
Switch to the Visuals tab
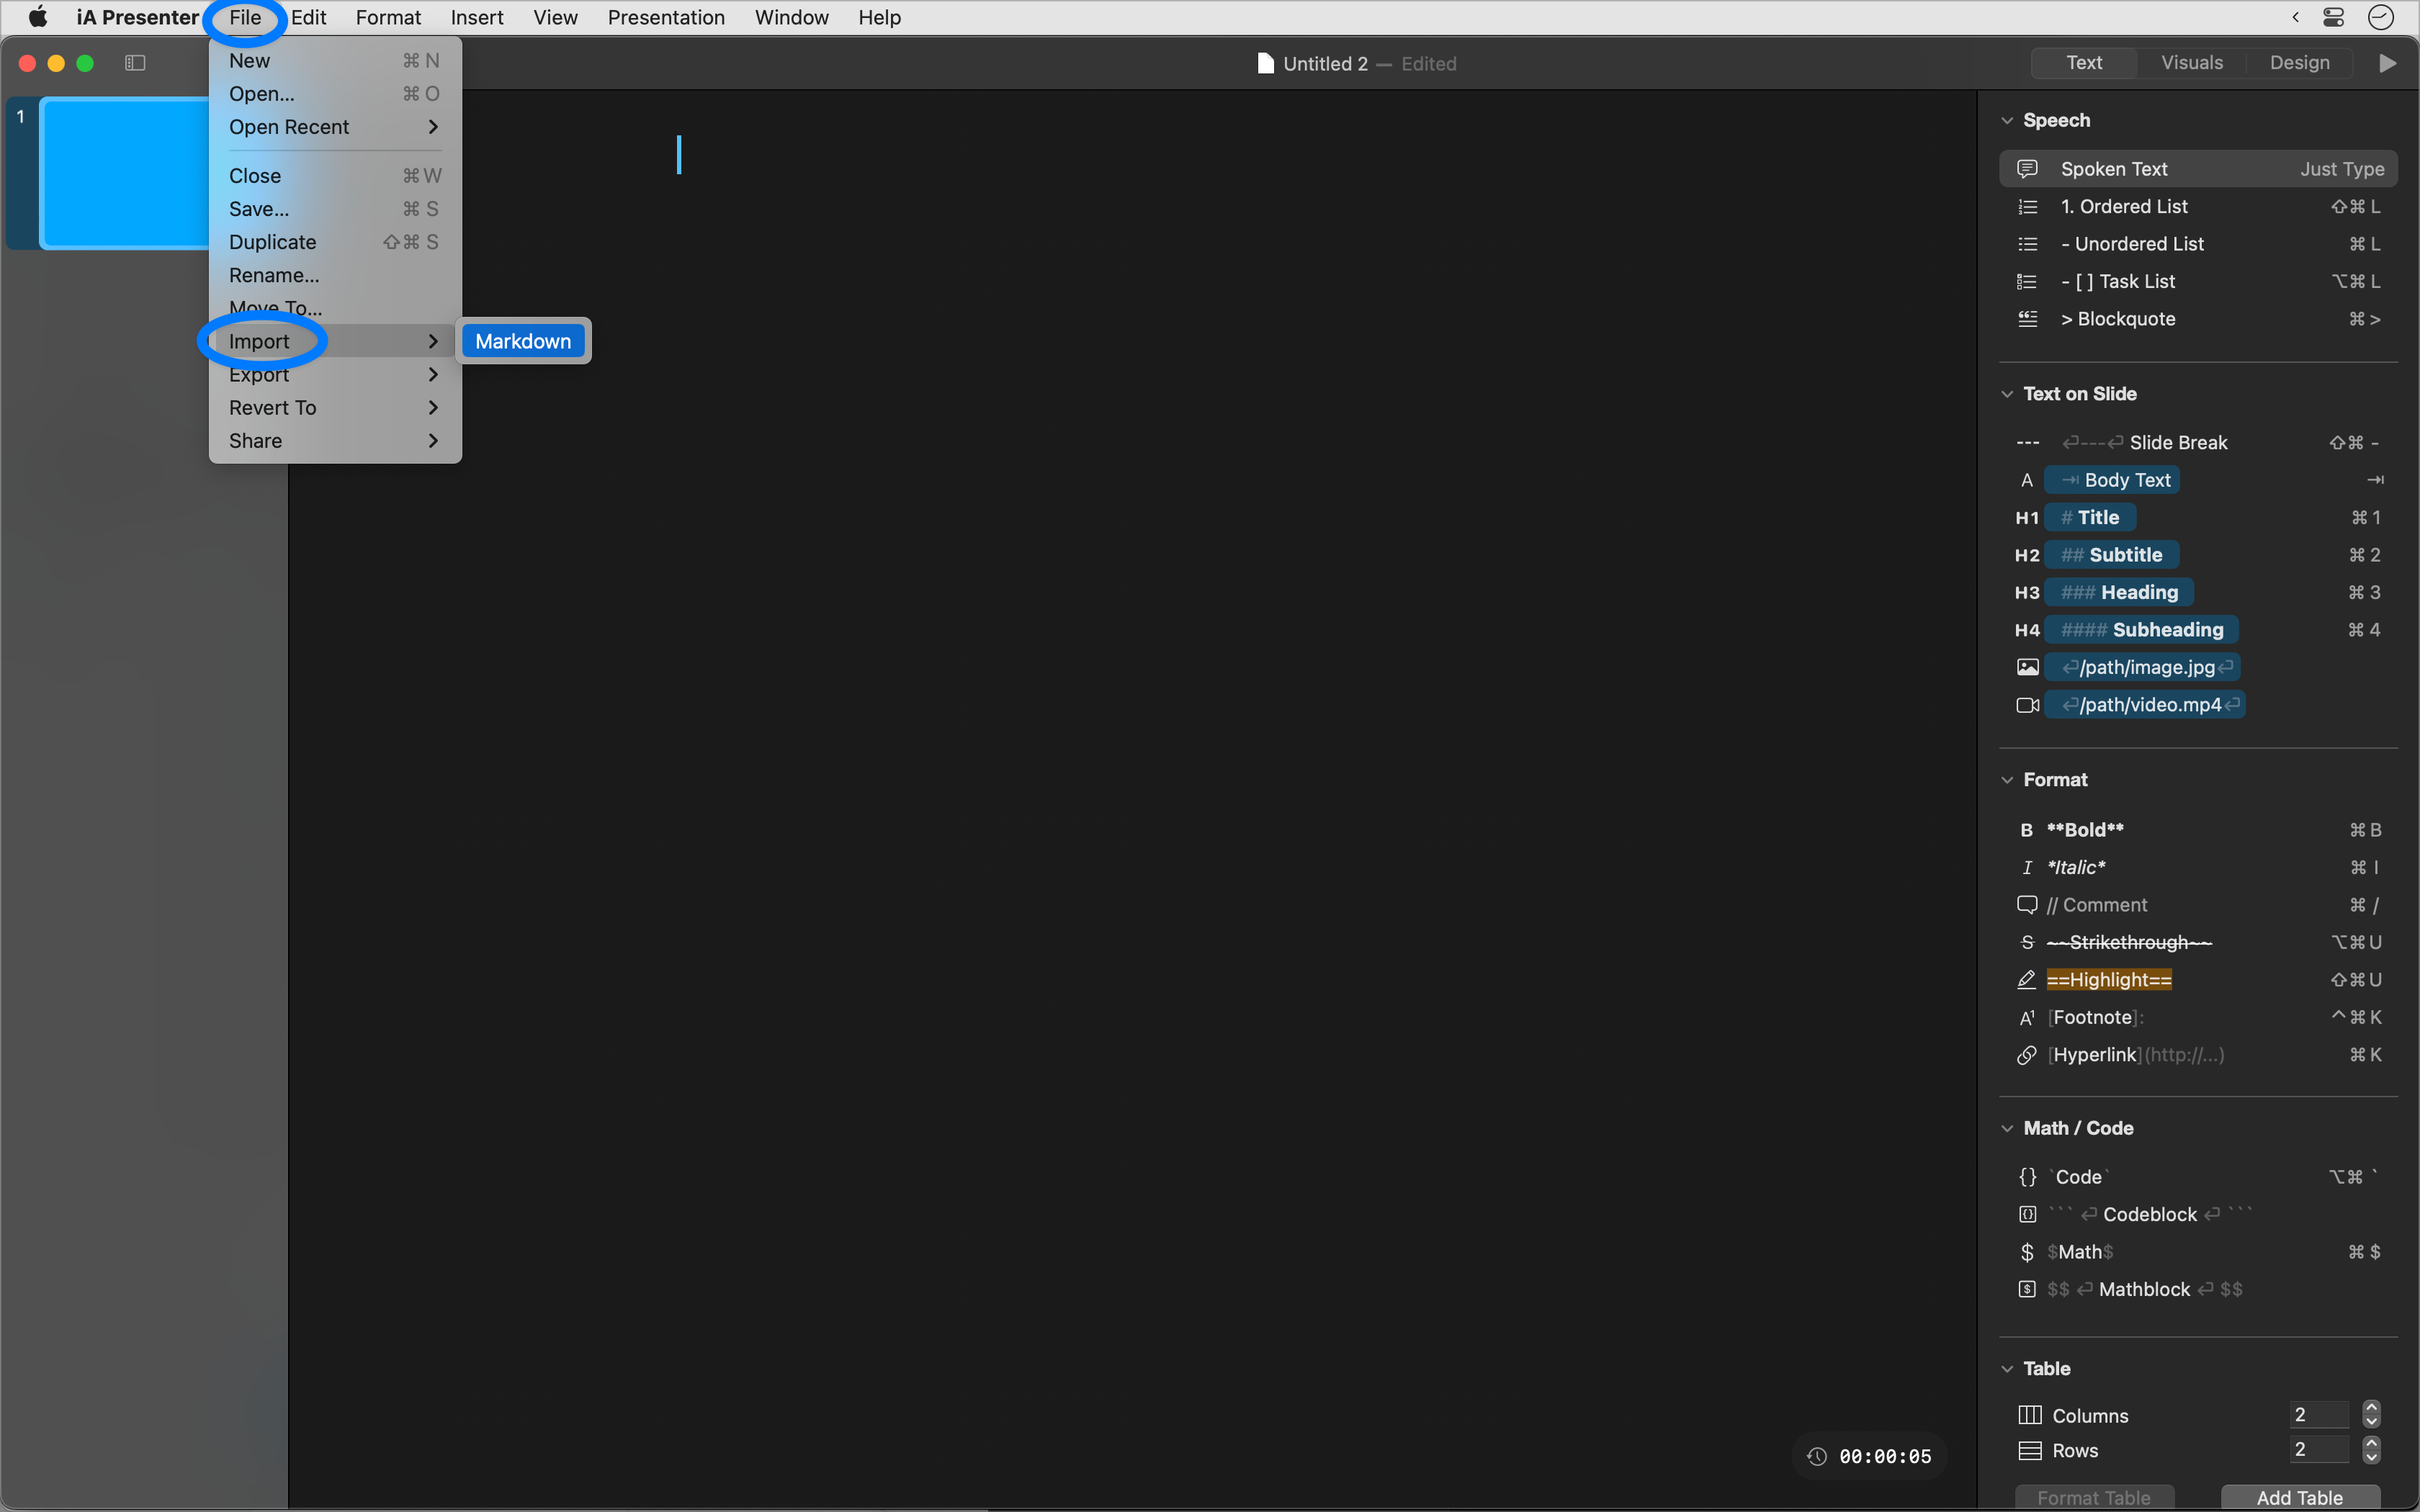click(x=2192, y=63)
